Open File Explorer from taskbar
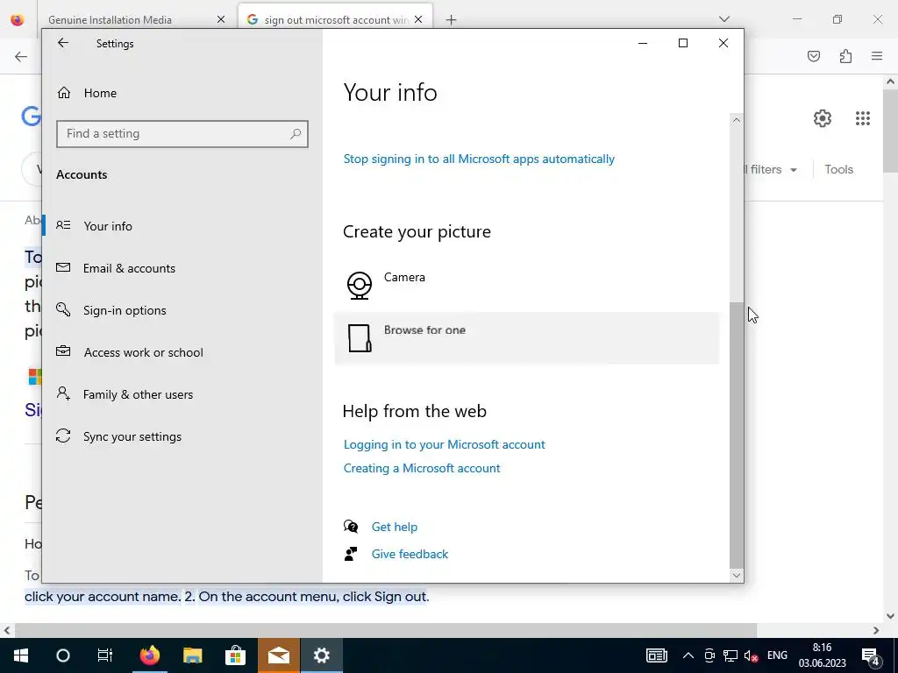The width and height of the screenshot is (898, 673). (193, 655)
